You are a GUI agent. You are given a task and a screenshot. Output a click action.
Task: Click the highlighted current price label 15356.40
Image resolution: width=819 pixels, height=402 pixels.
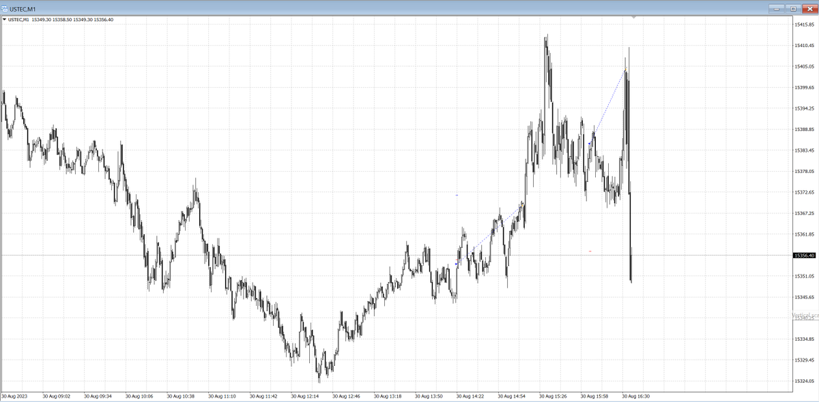pos(805,256)
